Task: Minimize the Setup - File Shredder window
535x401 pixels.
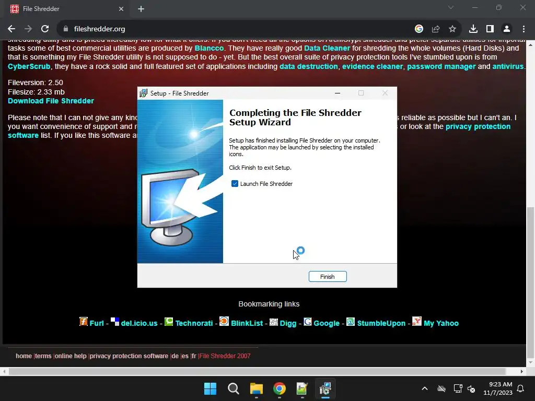Action: click(x=338, y=93)
